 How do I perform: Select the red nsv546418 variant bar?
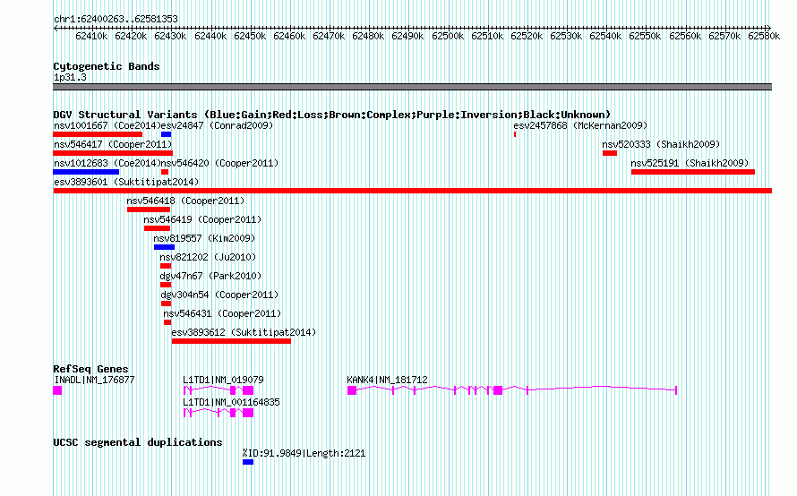(149, 210)
